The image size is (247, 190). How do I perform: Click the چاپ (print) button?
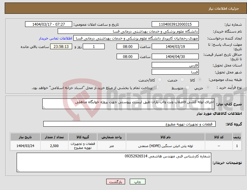click(137, 182)
